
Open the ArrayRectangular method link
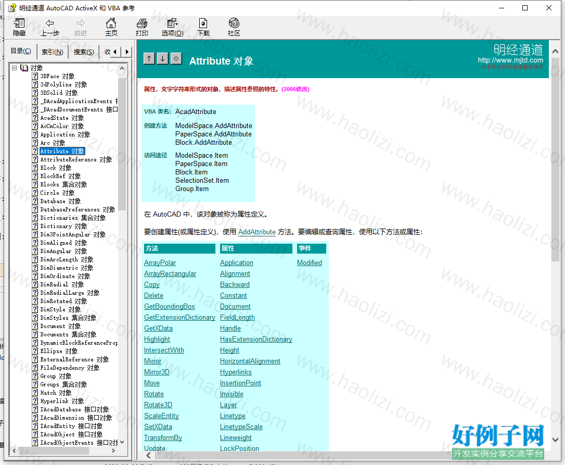pos(170,273)
